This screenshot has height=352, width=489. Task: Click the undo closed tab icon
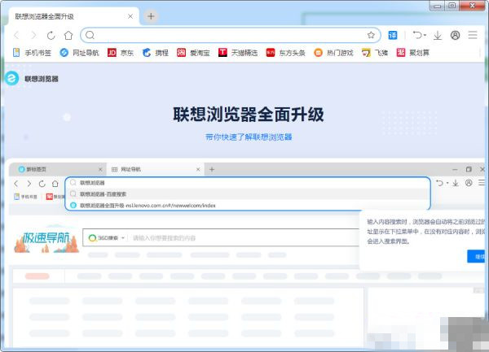pos(417,35)
